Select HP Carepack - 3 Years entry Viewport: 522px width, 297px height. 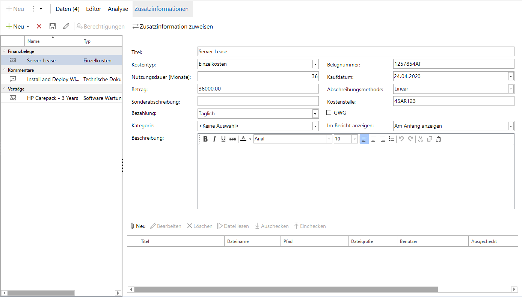pos(61,98)
